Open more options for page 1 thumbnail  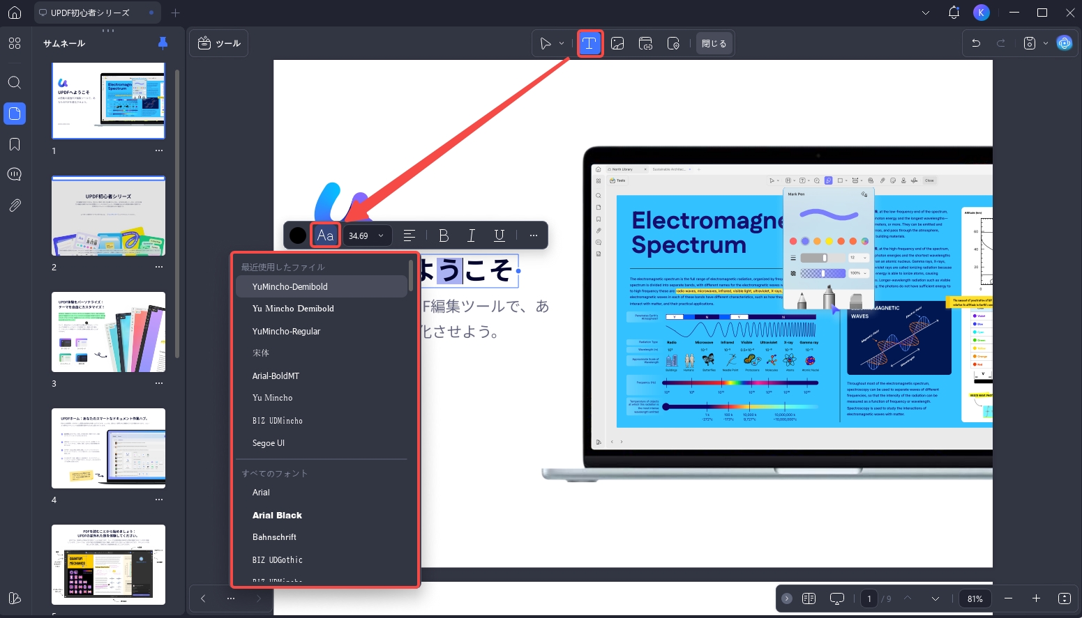point(159,150)
